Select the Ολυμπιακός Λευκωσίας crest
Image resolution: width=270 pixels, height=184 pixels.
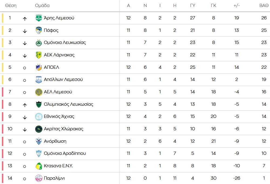[x=39, y=104]
